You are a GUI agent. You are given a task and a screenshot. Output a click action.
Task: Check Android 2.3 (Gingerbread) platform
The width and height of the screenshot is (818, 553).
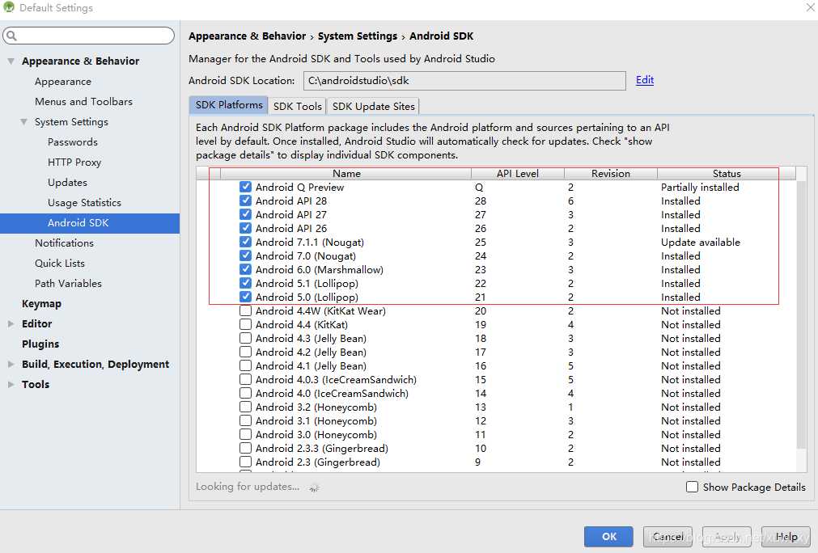point(245,462)
